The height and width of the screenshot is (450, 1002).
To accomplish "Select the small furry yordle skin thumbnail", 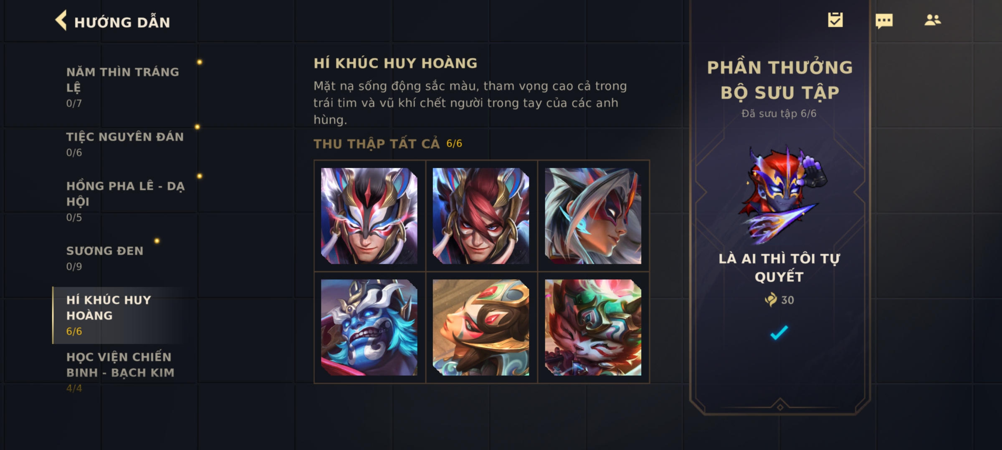I will coord(593,327).
